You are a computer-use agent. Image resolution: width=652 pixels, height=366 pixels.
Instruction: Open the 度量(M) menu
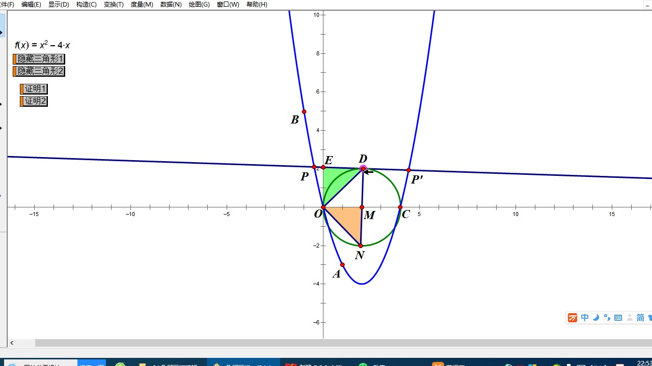(142, 5)
